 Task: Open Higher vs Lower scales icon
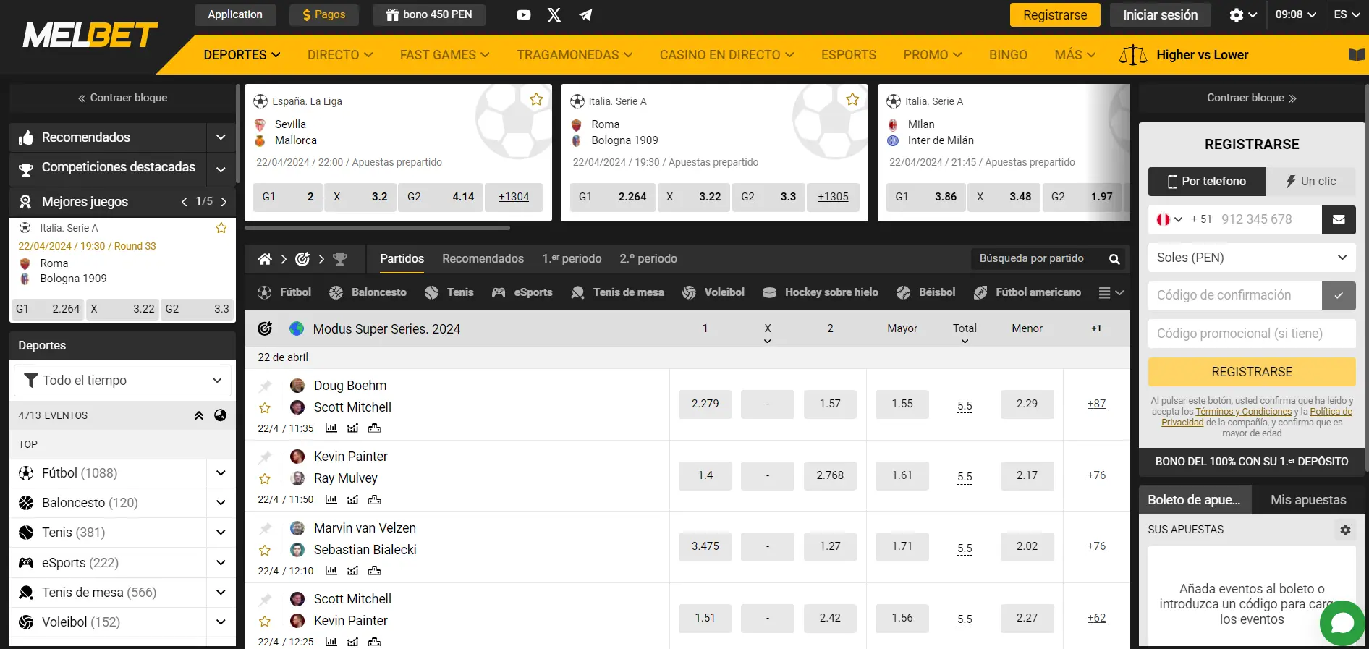(1133, 55)
